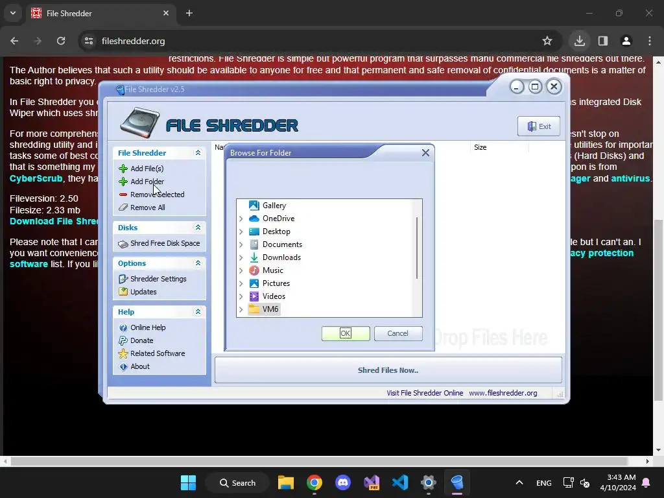Click the Shred Files Now button
The image size is (664, 498).
point(388,370)
